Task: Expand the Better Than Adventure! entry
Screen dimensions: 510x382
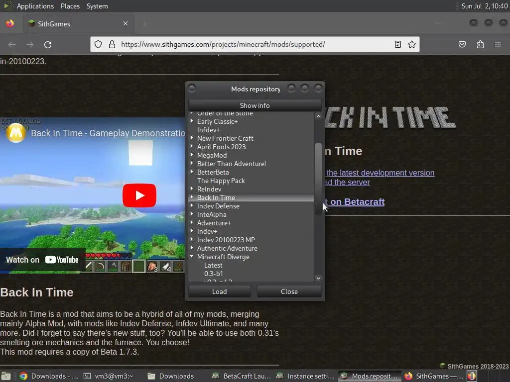Action: (192, 163)
